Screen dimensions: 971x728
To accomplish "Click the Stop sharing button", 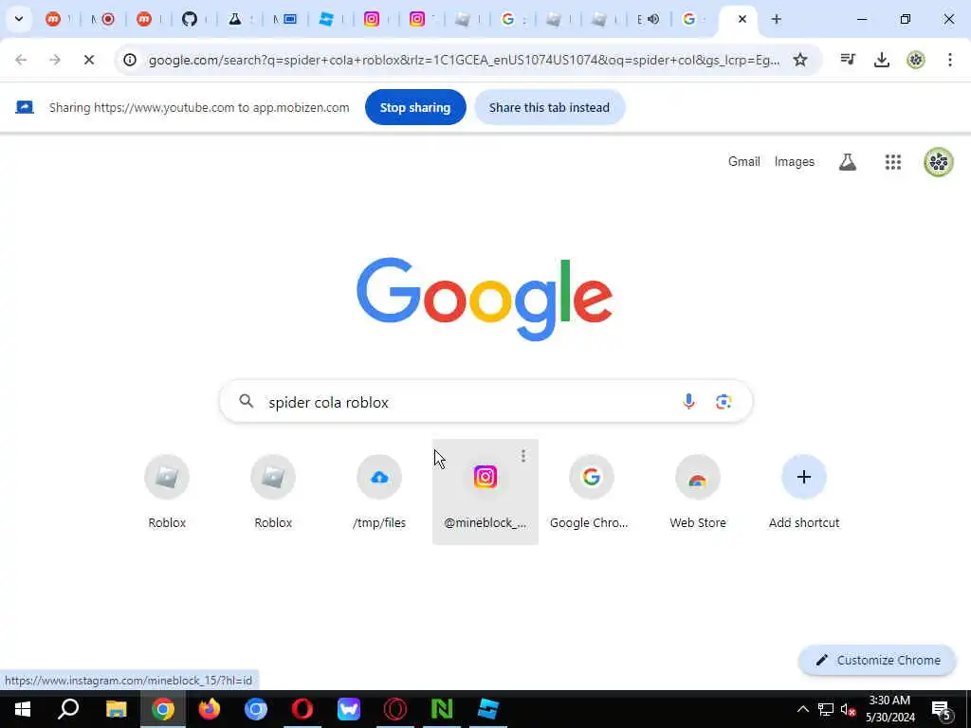I will 415,107.
